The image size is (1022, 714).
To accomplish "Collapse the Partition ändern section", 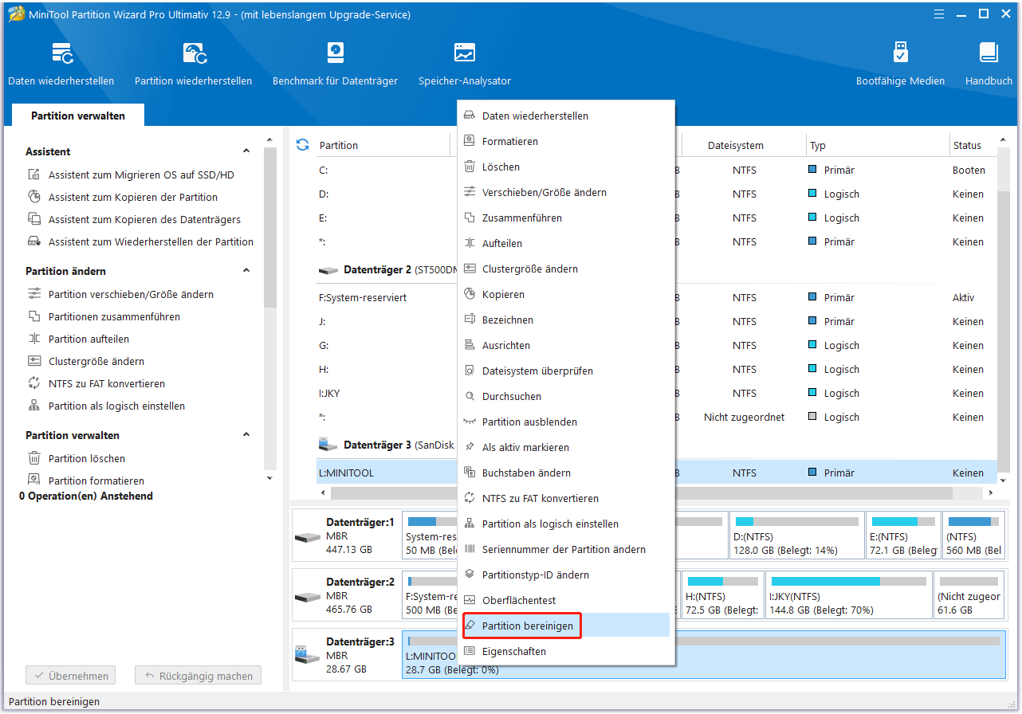I will tap(246, 271).
